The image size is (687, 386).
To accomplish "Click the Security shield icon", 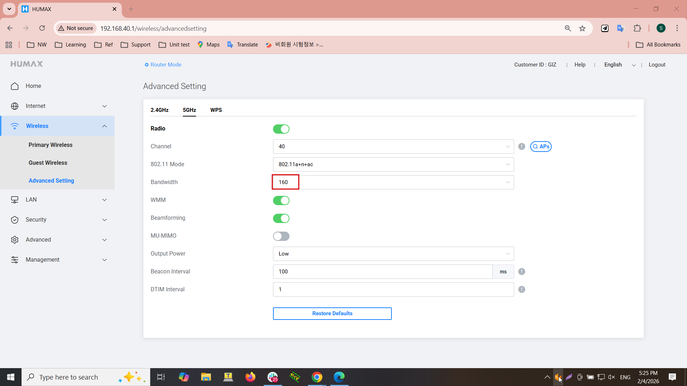I will (x=15, y=220).
